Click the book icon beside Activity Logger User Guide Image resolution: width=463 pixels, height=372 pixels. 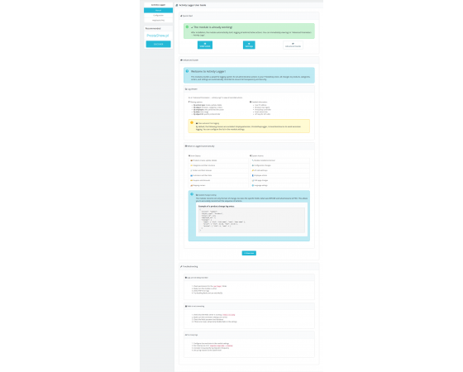click(177, 5)
